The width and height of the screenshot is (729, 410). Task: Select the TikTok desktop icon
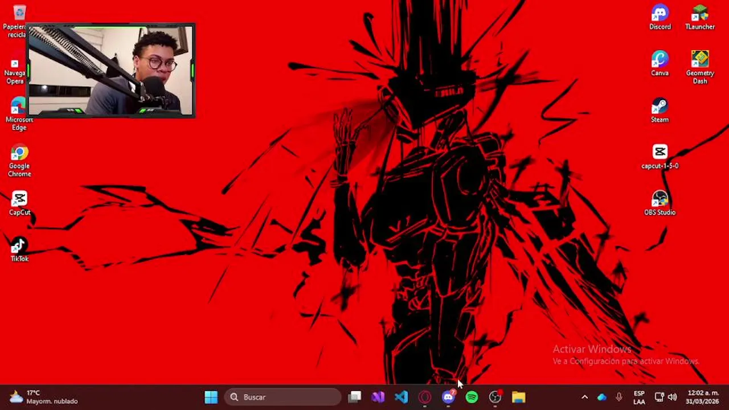click(x=19, y=249)
